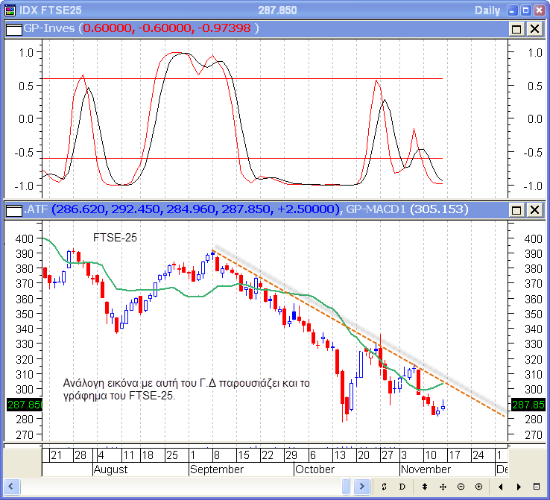
Task: Open the ATF pane menu icon
Action: [x=13, y=209]
